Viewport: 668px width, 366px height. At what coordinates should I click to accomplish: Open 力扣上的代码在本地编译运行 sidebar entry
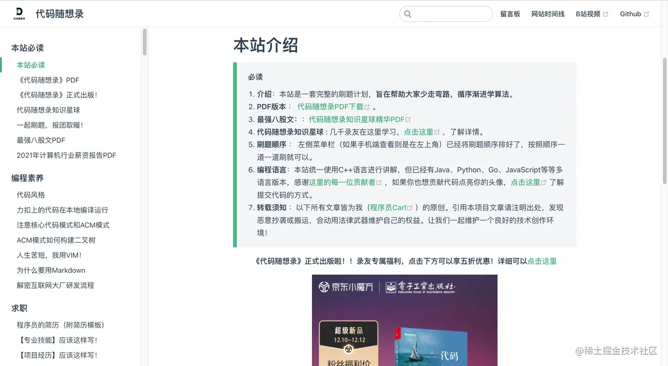(x=62, y=210)
